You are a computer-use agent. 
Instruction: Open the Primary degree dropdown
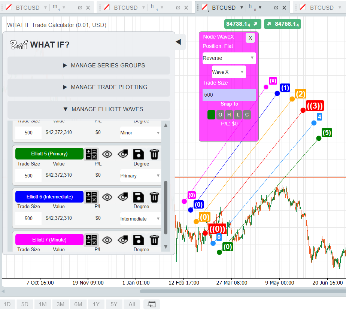click(x=140, y=176)
